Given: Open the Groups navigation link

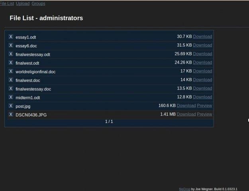Looking at the screenshot, I should point(38,4).
